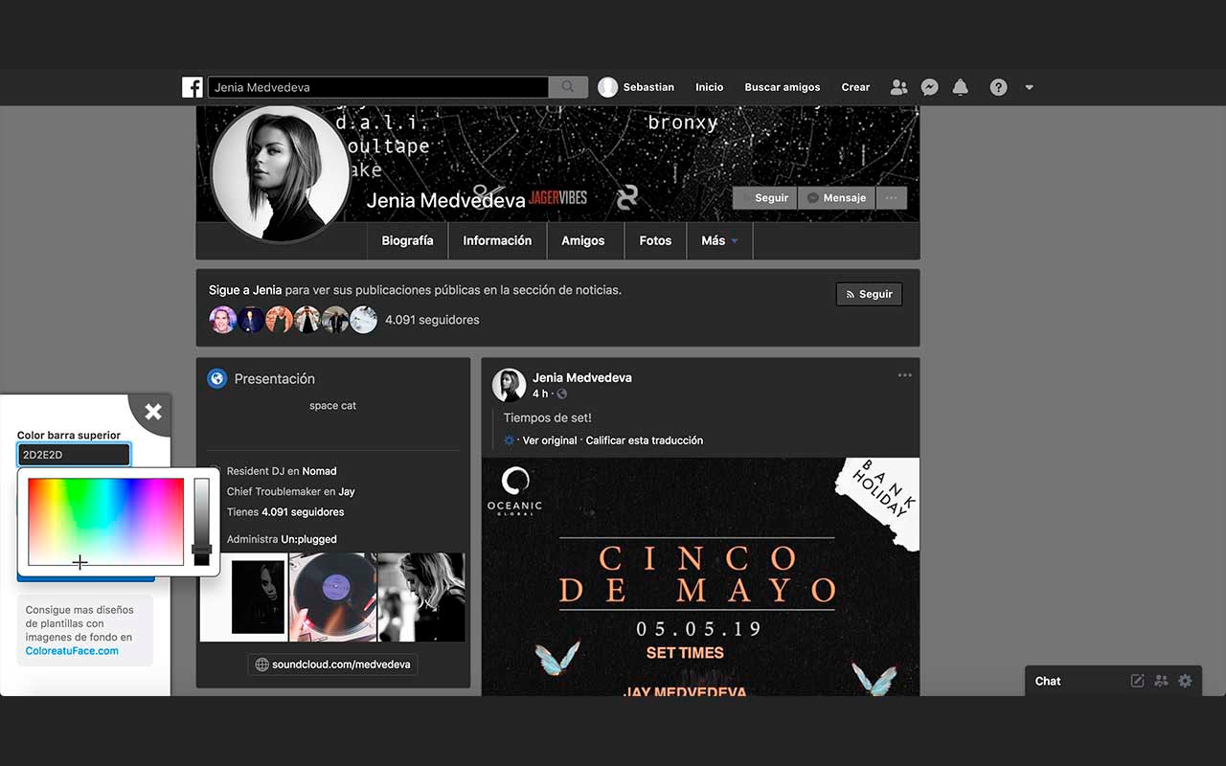Open the help question mark icon

[998, 87]
